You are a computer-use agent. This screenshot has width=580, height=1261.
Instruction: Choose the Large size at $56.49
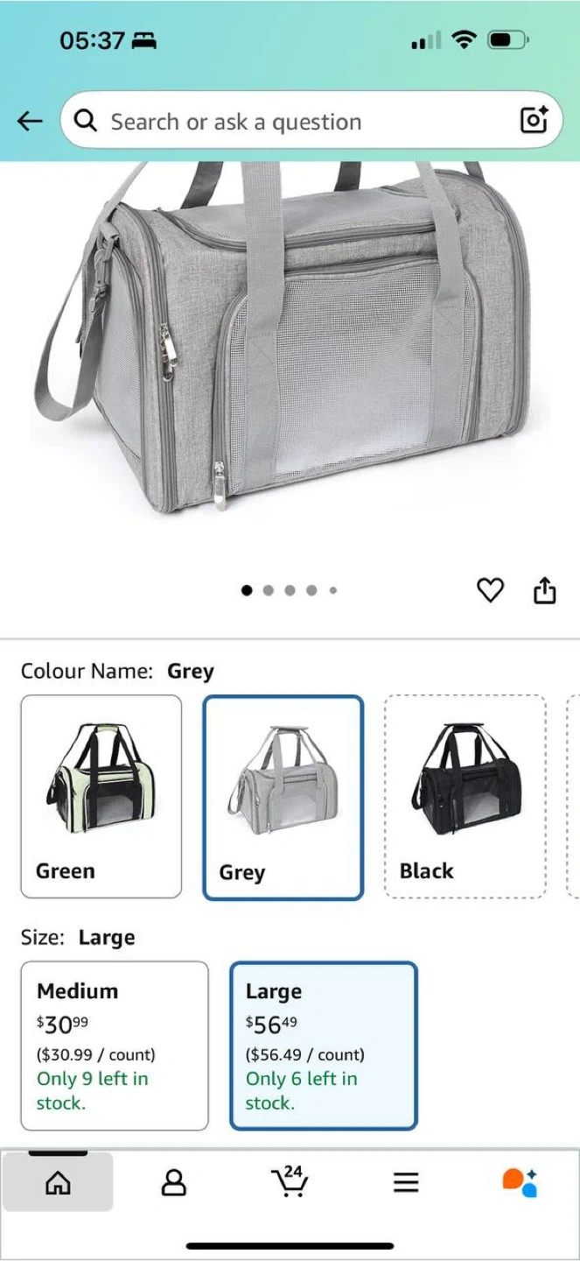click(x=324, y=1046)
